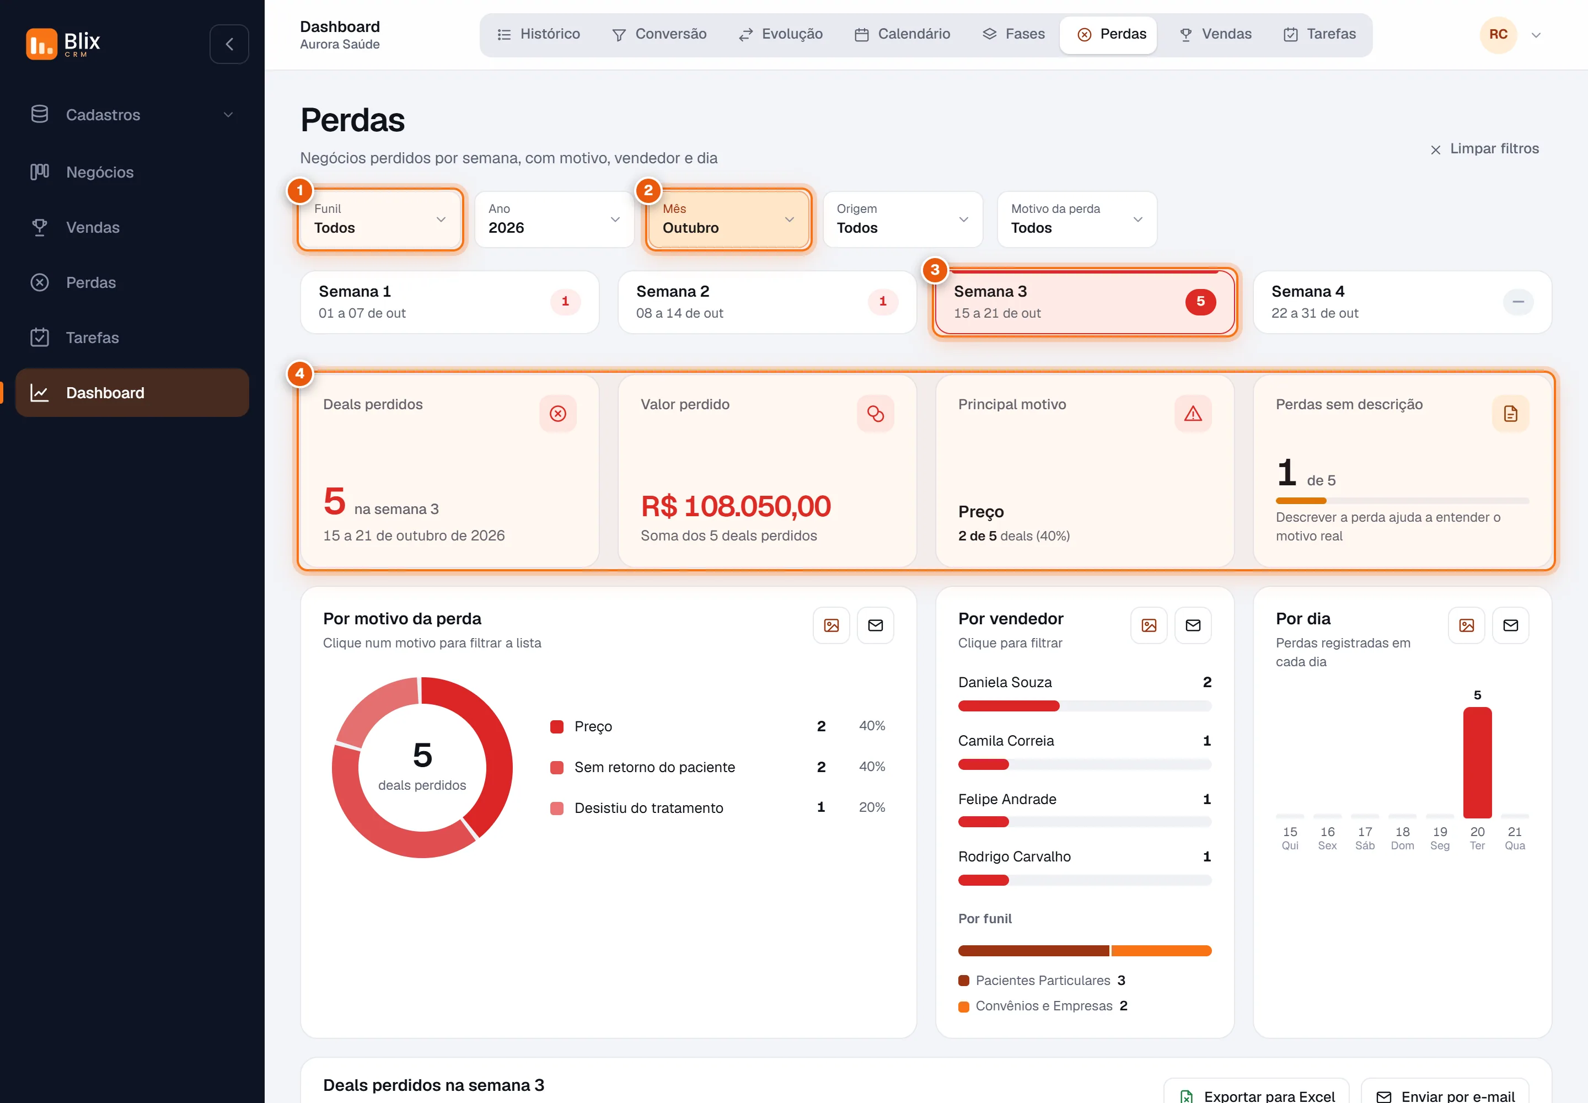Switch to the Evolução tab
Screen dimensions: 1588x1103
tap(781, 35)
